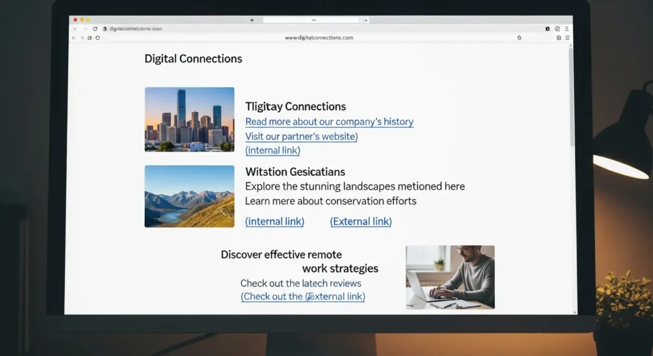This screenshot has width=653, height=356.
Task: Open the hamburger menu in the upper toolbar
Action: tap(567, 29)
